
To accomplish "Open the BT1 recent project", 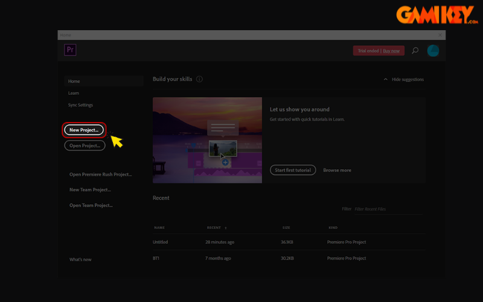I will click(x=156, y=259).
